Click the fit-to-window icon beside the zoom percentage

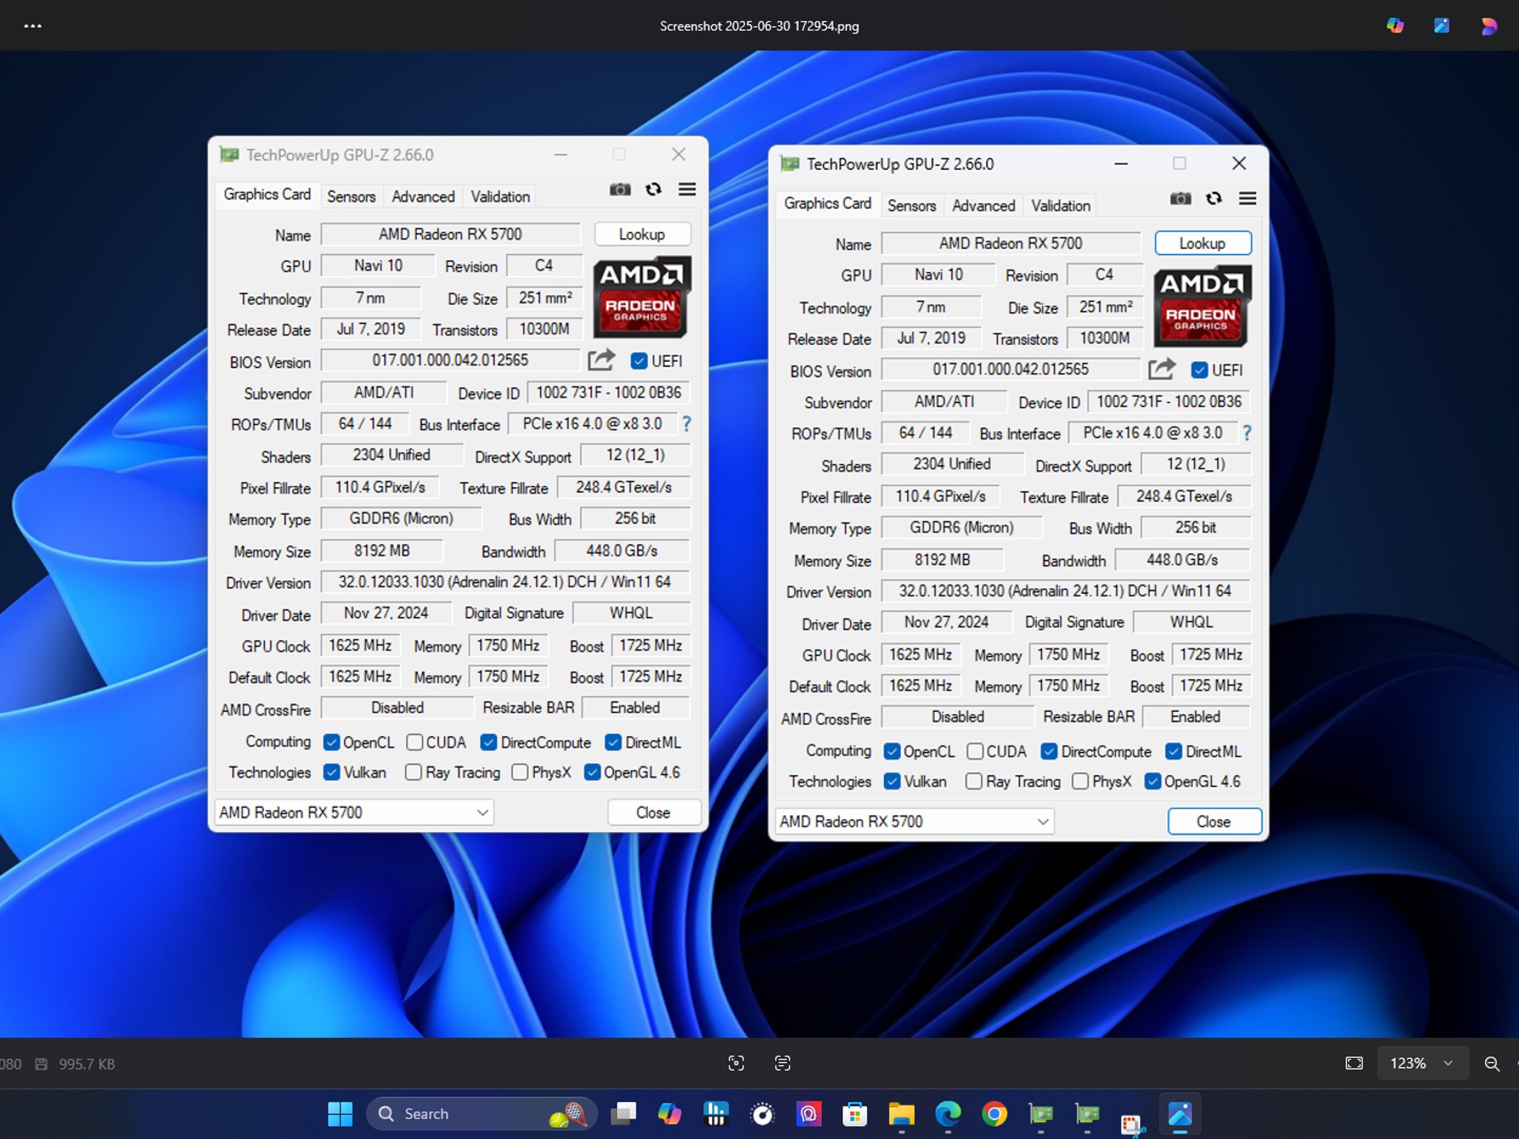1354,1063
